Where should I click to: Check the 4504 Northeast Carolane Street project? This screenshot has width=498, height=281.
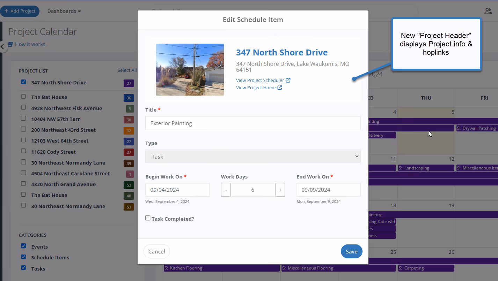[x=23, y=173]
